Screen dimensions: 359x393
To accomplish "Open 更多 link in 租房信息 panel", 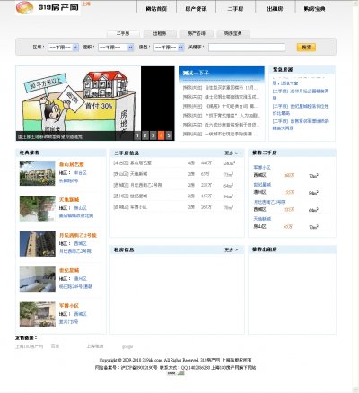I will (x=232, y=249).
